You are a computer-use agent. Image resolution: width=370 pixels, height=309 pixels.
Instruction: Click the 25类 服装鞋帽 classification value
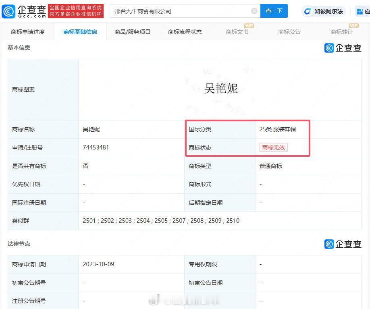277,129
